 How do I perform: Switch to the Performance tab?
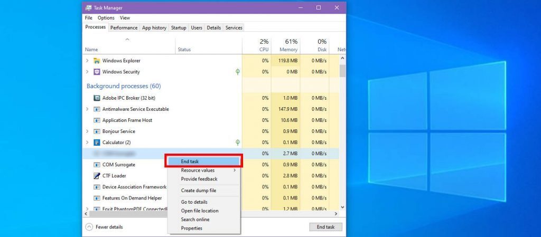pos(124,28)
